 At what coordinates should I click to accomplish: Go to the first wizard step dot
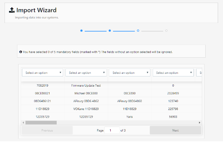[81, 31]
